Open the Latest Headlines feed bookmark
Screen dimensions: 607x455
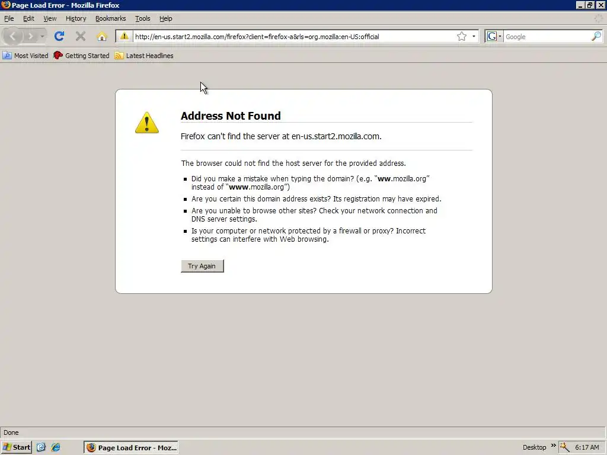144,56
